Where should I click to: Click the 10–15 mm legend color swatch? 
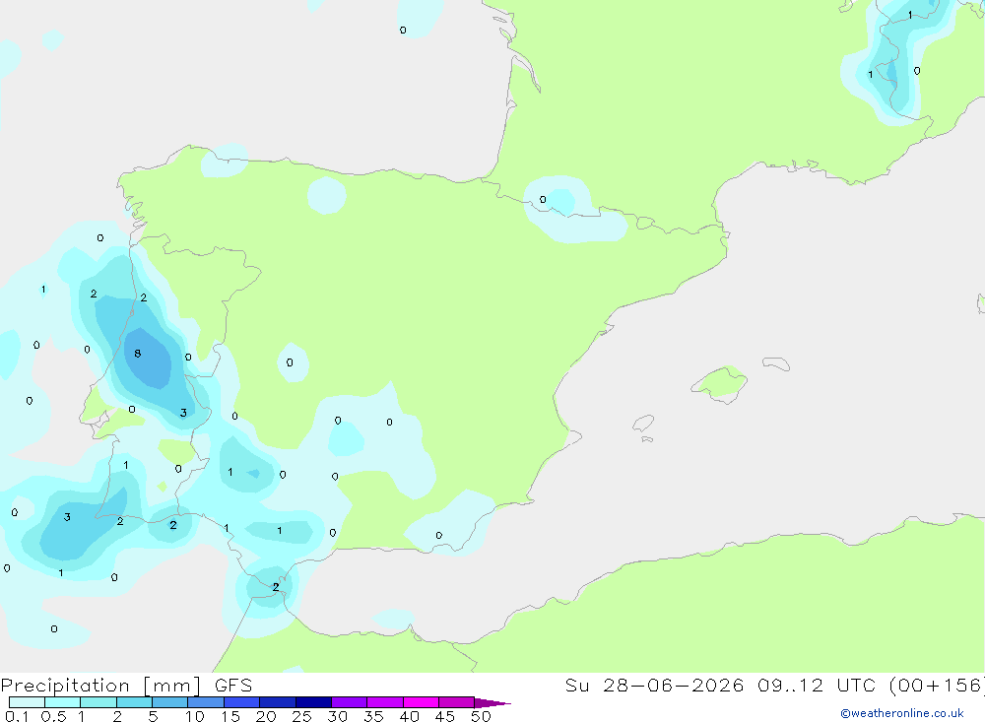[206, 702]
